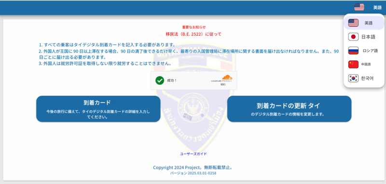386x184 pixels.
Task: Open the 到着カード arrival card button
Action: coord(98,109)
